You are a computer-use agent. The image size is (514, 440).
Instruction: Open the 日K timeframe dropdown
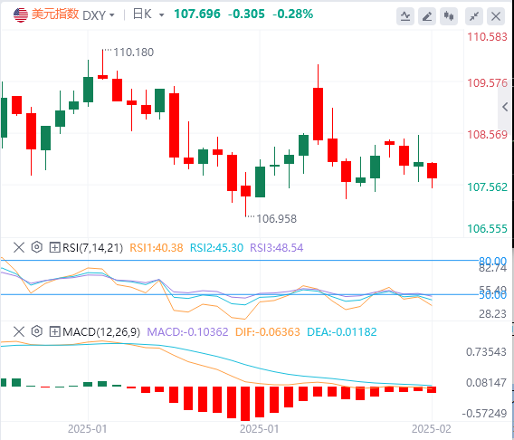pyautogui.click(x=161, y=15)
